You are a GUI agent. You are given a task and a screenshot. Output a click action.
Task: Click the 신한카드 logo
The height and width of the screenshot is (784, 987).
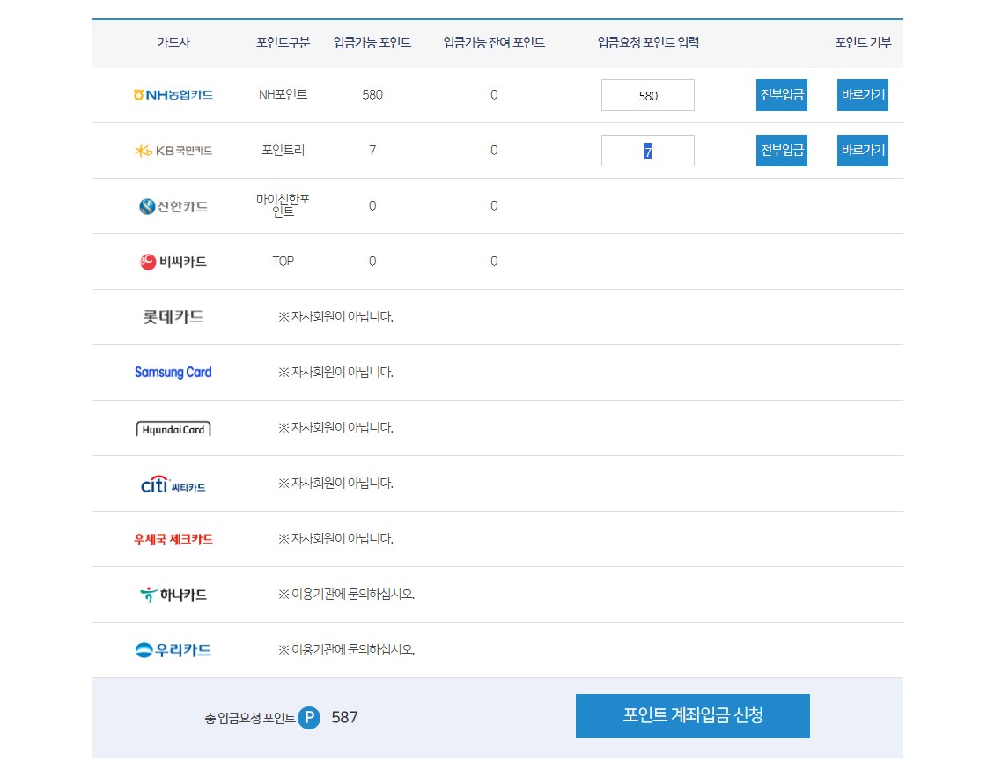173,205
